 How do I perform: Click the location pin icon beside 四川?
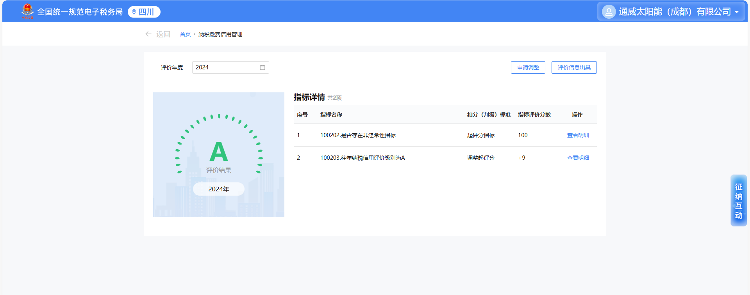click(x=134, y=12)
